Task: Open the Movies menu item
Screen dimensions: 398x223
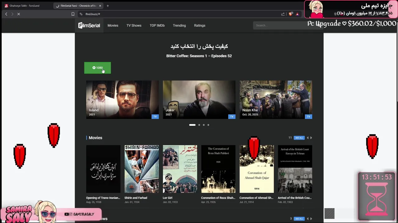Action: pyautogui.click(x=113, y=25)
